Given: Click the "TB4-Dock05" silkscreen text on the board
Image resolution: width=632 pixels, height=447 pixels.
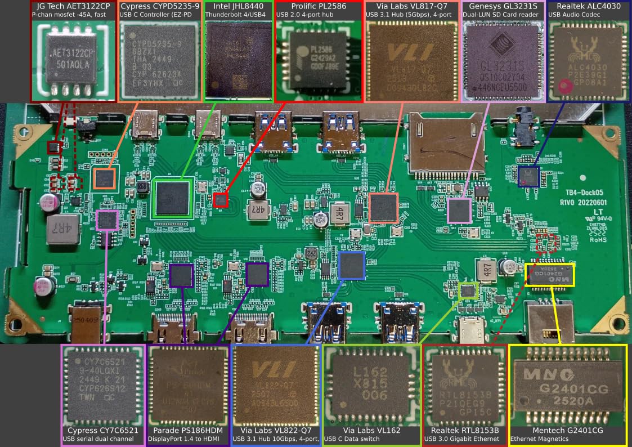Looking at the screenshot, I should click(584, 193).
